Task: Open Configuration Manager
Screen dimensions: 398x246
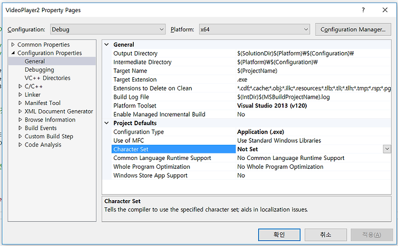Action: pyautogui.click(x=353, y=29)
